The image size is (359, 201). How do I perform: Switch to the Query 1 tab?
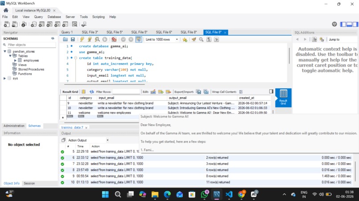[x=67, y=32]
